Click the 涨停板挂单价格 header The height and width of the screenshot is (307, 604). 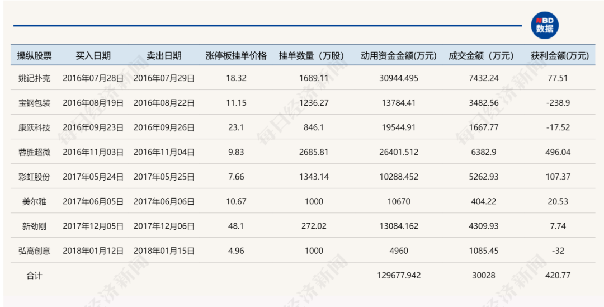(236, 56)
